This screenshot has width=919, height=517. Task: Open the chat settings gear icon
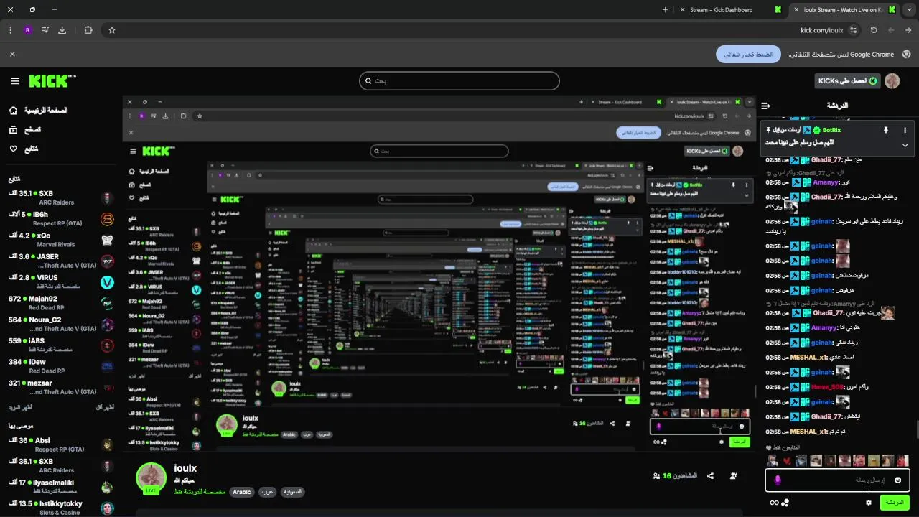[869, 503]
